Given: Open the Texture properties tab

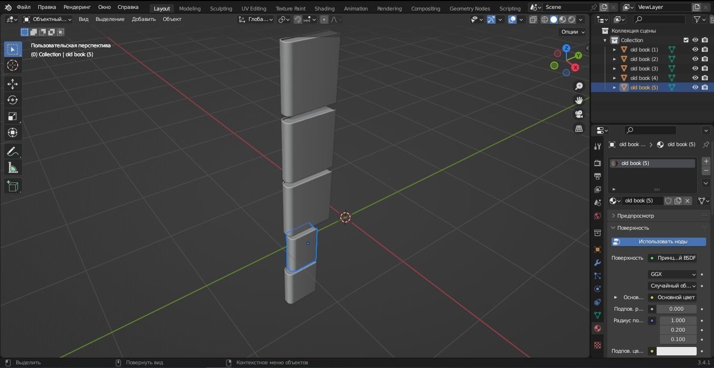Looking at the screenshot, I should 597,345.
